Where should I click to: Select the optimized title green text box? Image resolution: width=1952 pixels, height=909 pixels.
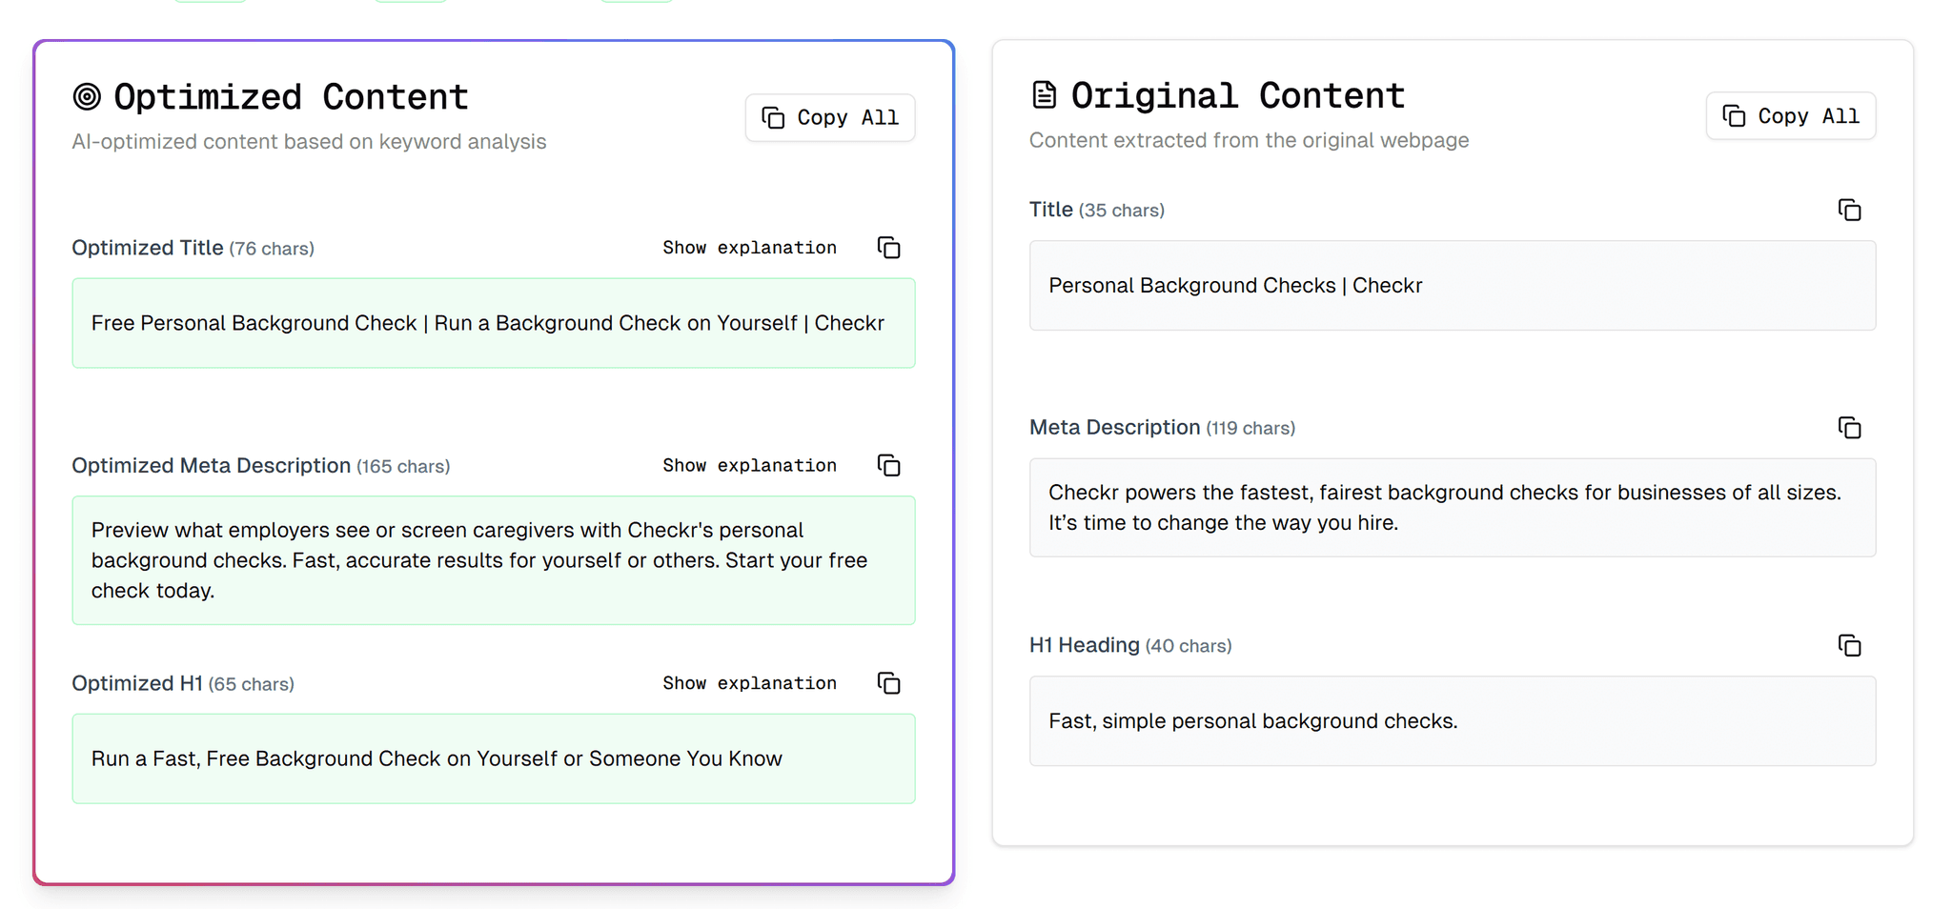point(494,323)
